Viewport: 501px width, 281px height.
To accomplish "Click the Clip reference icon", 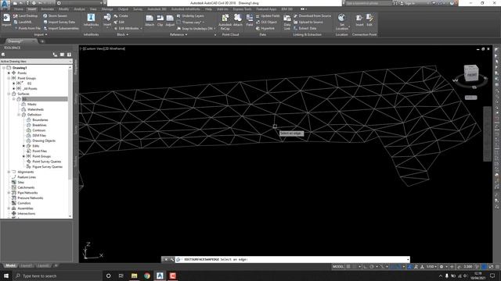I will coord(160,20).
